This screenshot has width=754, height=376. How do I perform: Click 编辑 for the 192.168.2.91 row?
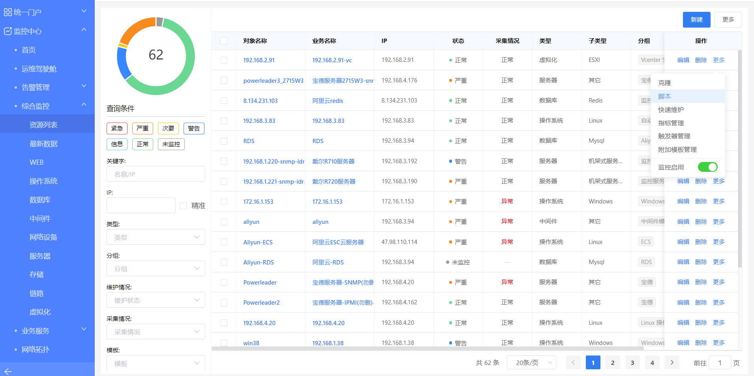683,60
